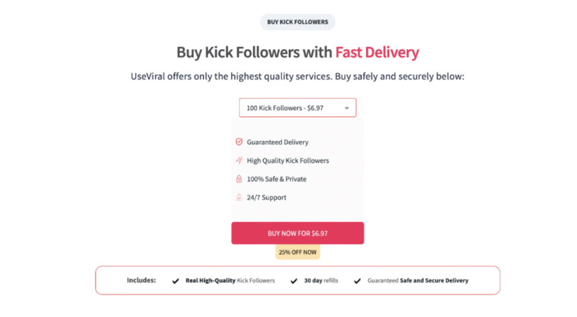The image size is (577, 317).
Task: Click the 24/7 Support feature text
Action: 266,198
